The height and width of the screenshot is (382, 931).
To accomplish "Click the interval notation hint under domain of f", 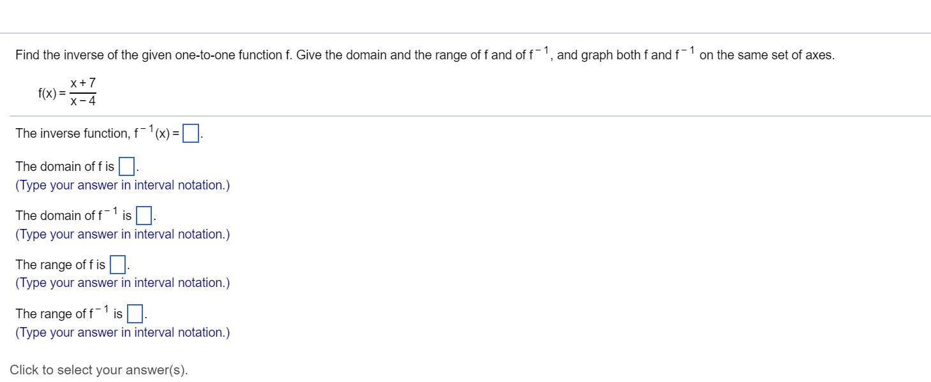I will tap(123, 185).
